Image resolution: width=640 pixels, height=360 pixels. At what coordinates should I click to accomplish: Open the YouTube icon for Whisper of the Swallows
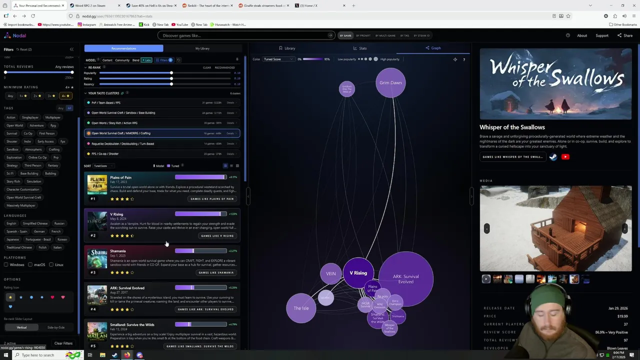[565, 157]
